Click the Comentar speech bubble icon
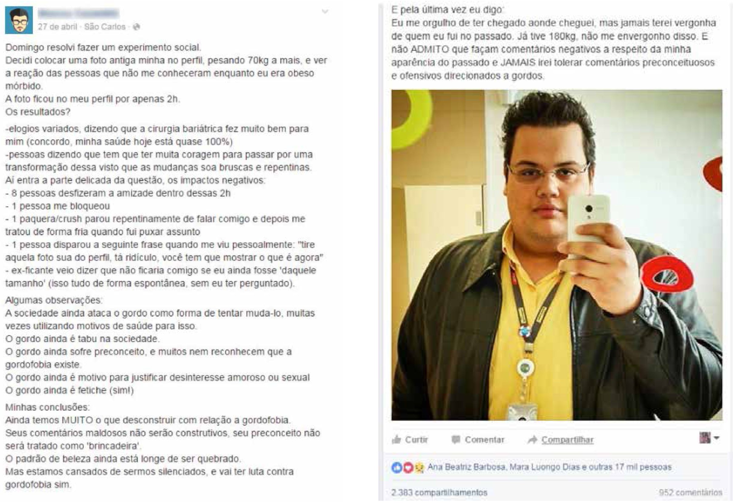The image size is (733, 503). pos(456,440)
